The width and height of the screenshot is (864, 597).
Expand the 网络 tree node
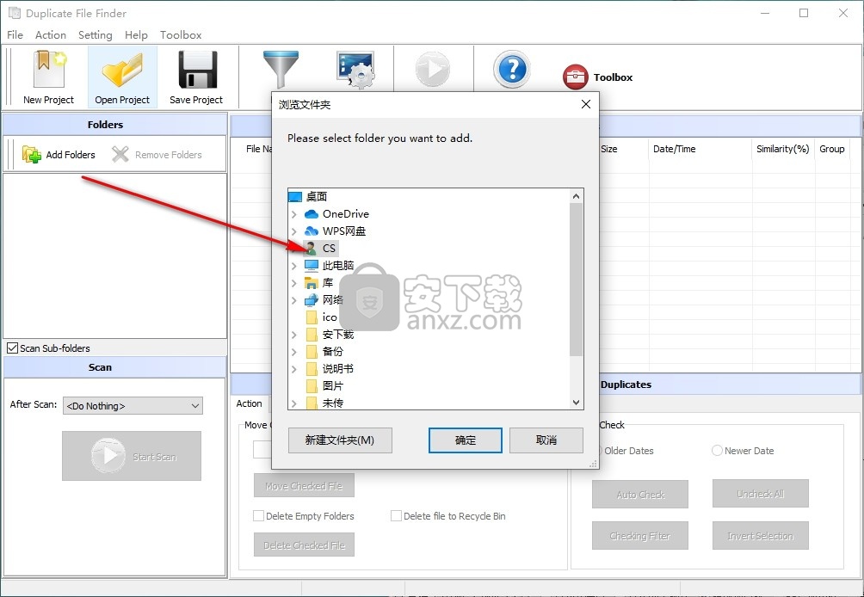(293, 299)
